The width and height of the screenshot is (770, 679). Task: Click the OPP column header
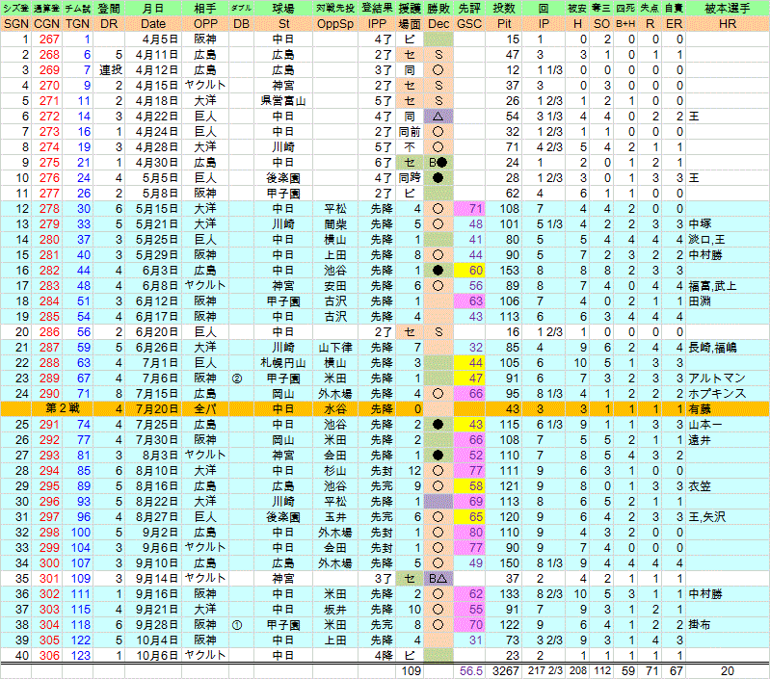tap(205, 24)
